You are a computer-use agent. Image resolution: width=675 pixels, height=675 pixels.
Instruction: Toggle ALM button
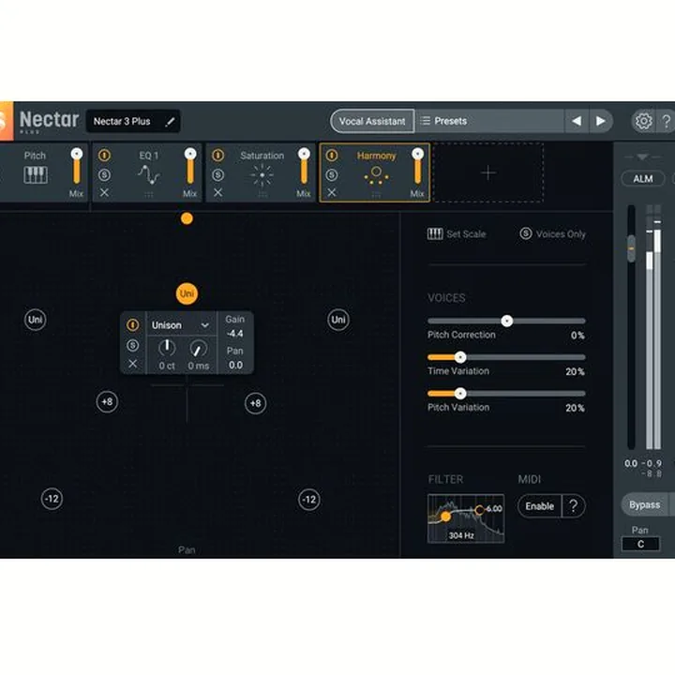[x=643, y=179]
